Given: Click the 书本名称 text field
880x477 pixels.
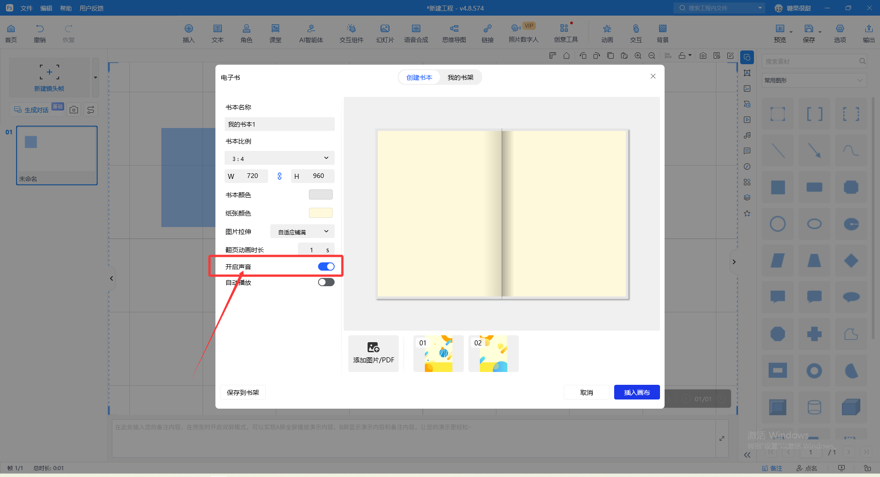Looking at the screenshot, I should click(280, 124).
